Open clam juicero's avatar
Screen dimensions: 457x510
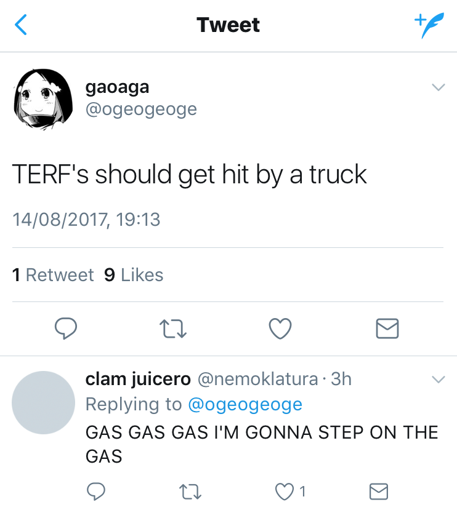click(43, 402)
